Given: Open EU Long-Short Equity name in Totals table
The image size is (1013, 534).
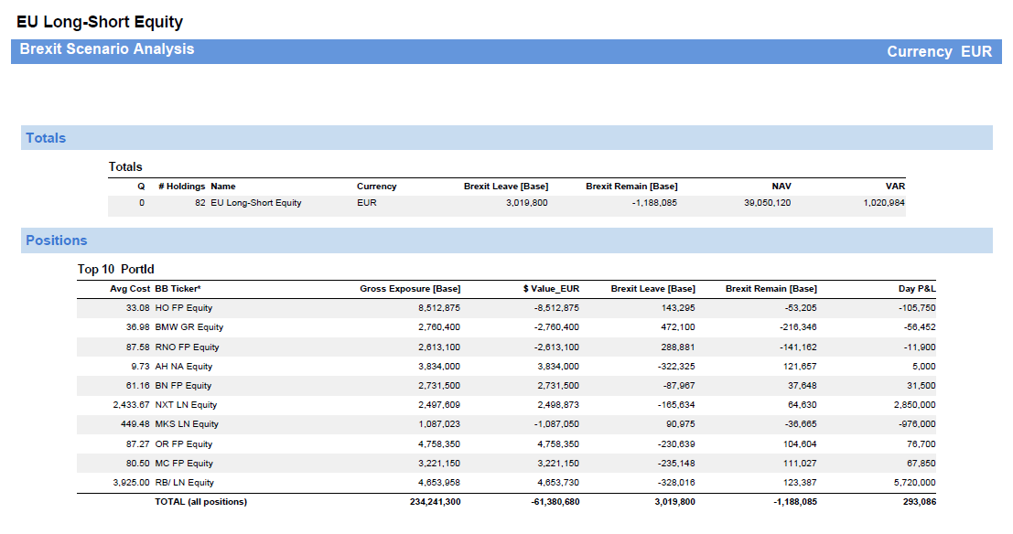Looking at the screenshot, I should tap(256, 203).
